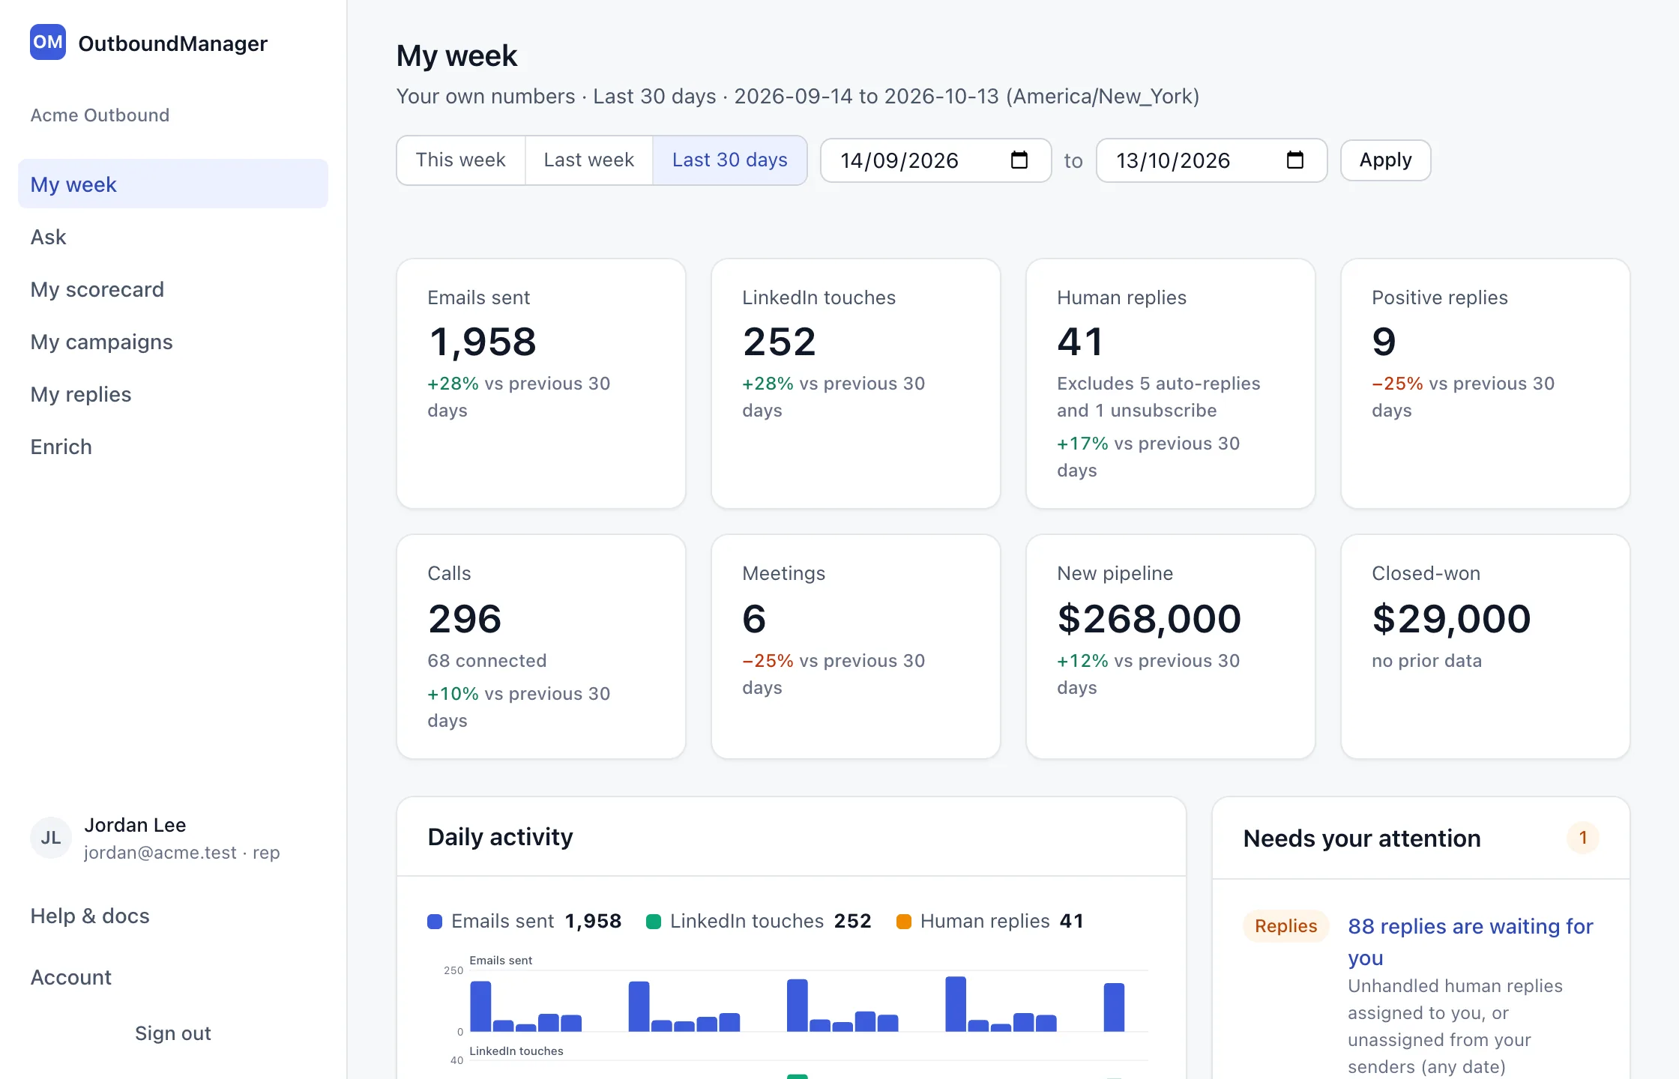
Task: Click the Closed-won $29,000 card
Action: click(1486, 647)
